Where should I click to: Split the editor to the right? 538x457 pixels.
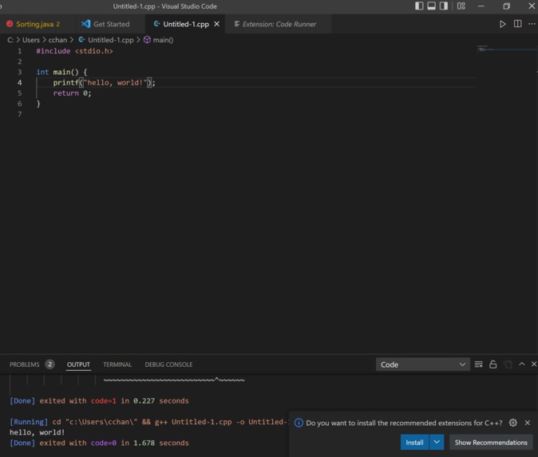click(x=517, y=24)
